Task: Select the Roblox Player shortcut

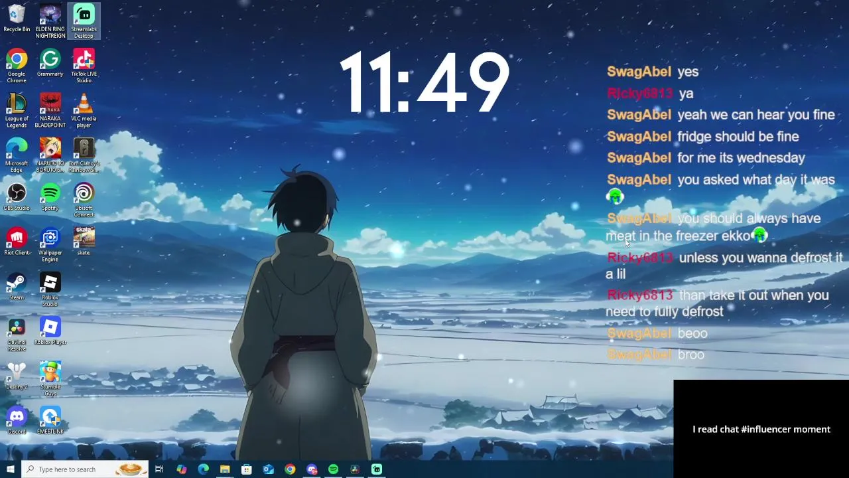Action: click(x=50, y=331)
